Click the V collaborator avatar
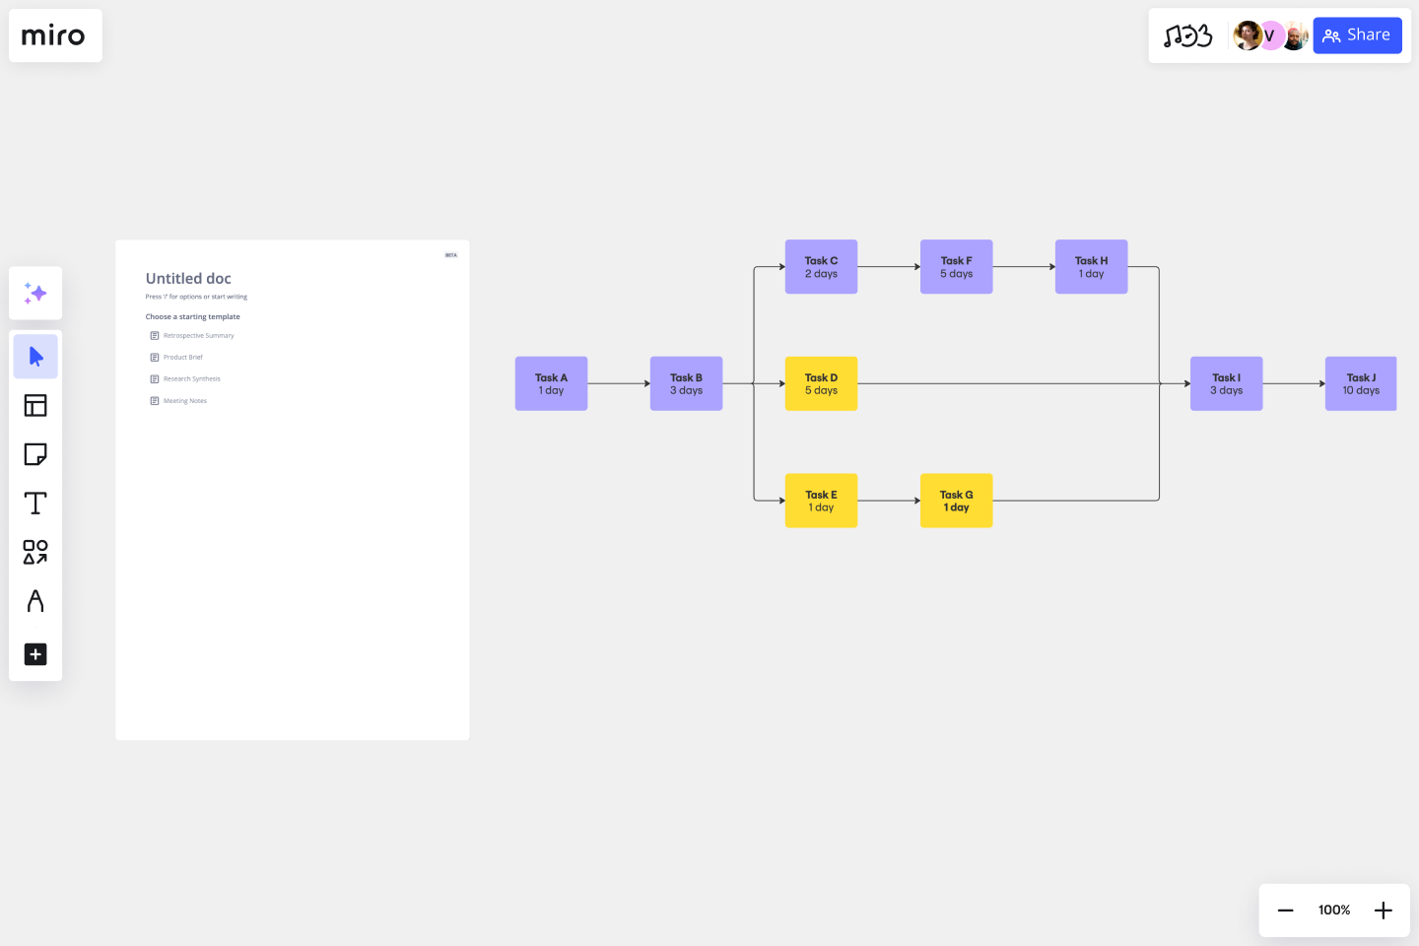This screenshot has width=1419, height=946. 1270,35
